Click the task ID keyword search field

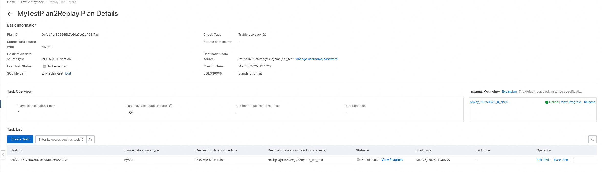tap(61, 139)
